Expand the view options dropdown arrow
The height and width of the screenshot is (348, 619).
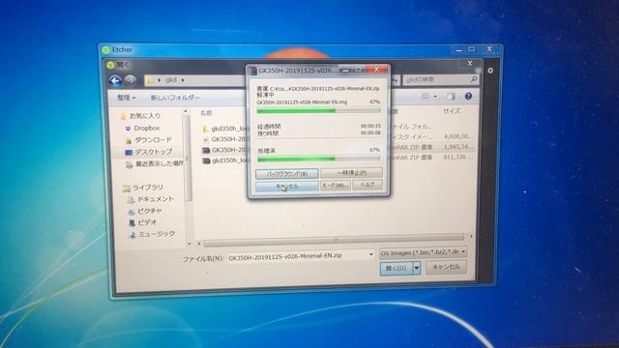435,97
